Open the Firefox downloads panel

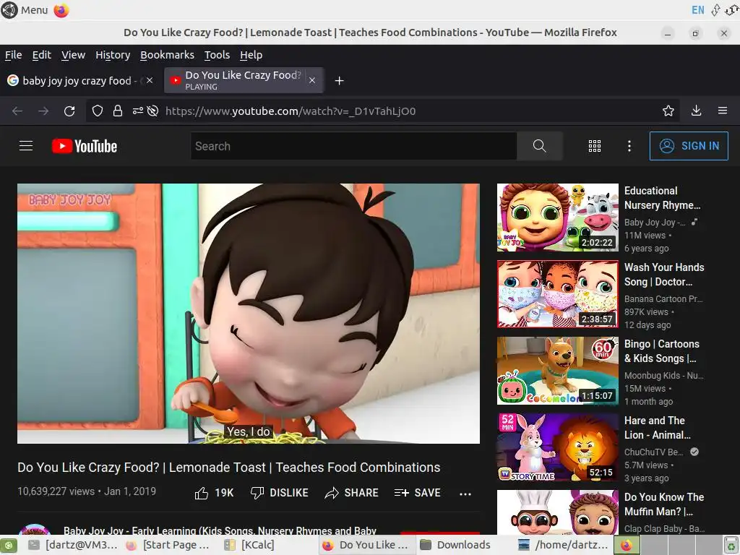click(696, 111)
